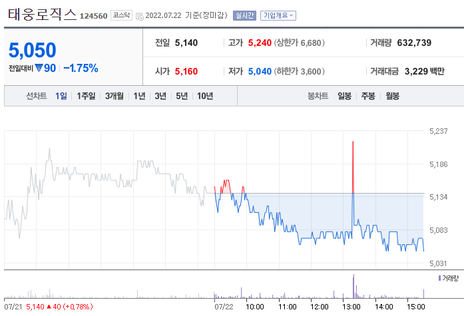
Task: Click the 13:00 time axis label
Action: (351, 307)
